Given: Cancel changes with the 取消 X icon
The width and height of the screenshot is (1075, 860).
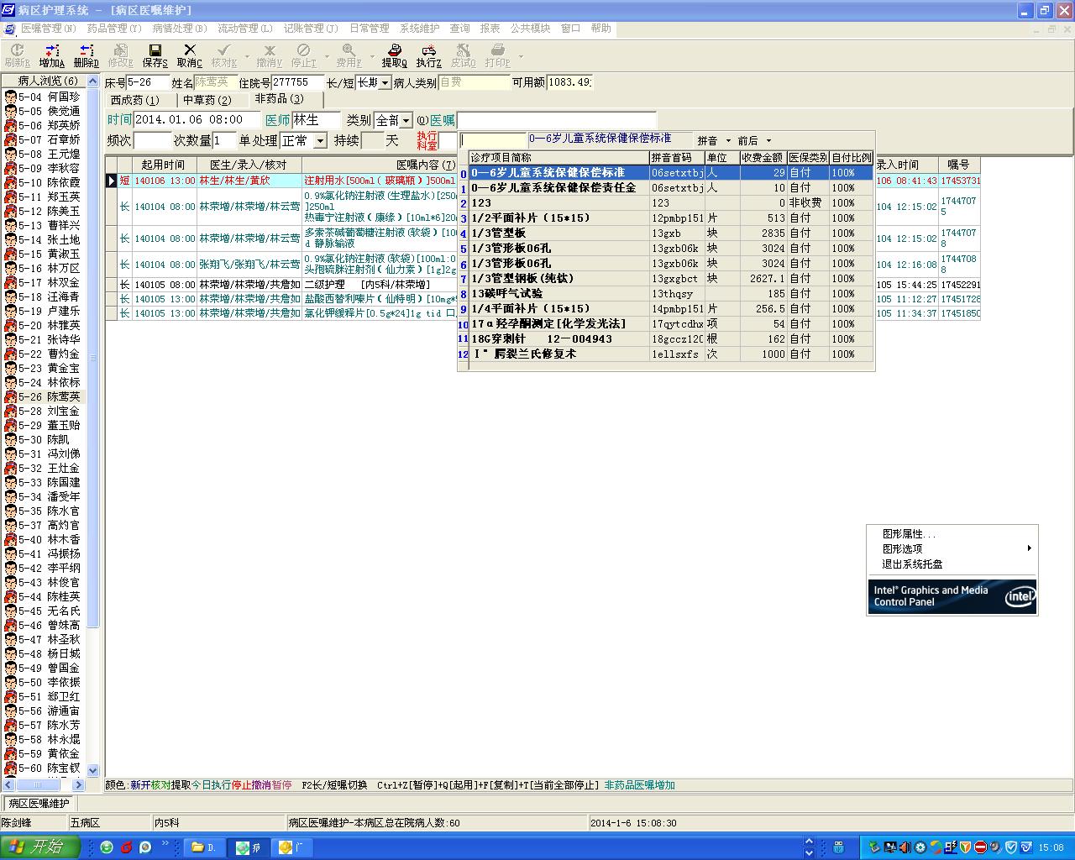Looking at the screenshot, I should [x=189, y=56].
